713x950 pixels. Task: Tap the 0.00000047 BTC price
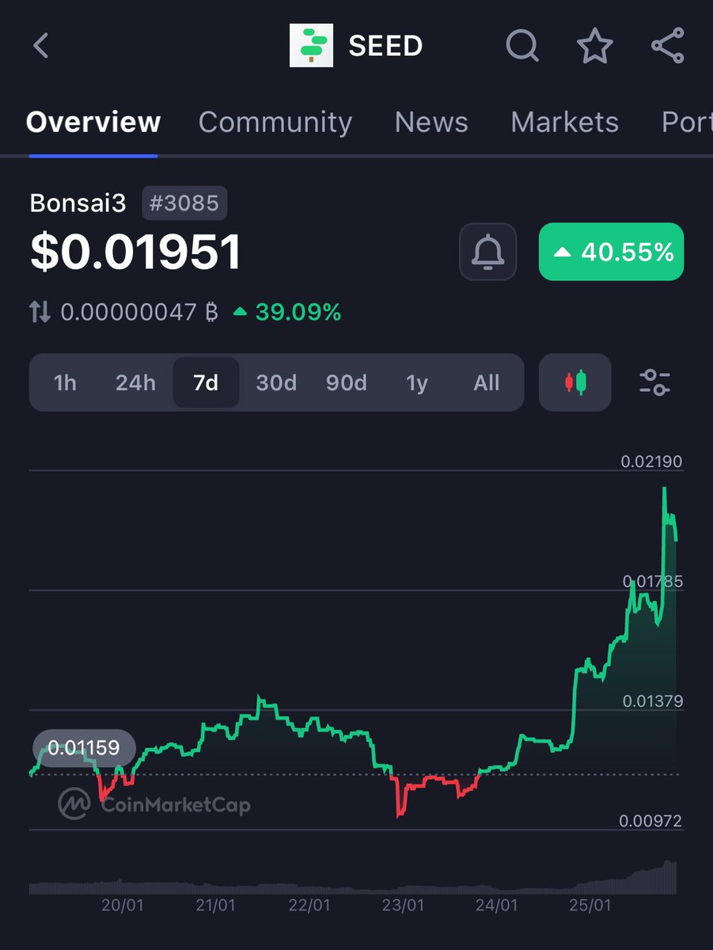(x=139, y=312)
